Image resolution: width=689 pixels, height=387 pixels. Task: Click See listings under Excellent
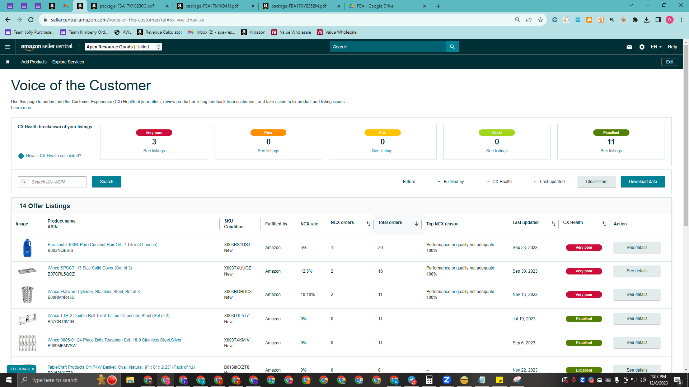(x=611, y=151)
